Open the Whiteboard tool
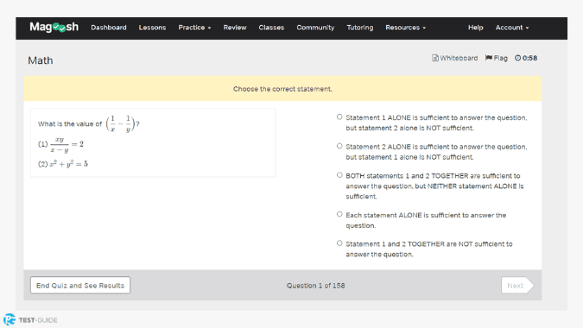The width and height of the screenshot is (583, 328). [x=454, y=58]
